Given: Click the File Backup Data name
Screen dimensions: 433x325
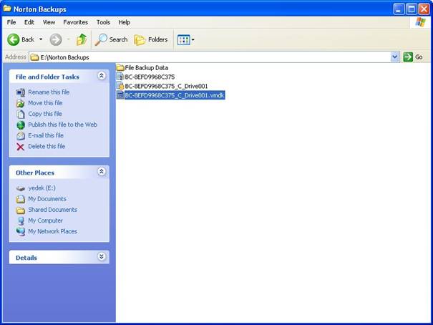Looking at the screenshot, I should (x=146, y=68).
